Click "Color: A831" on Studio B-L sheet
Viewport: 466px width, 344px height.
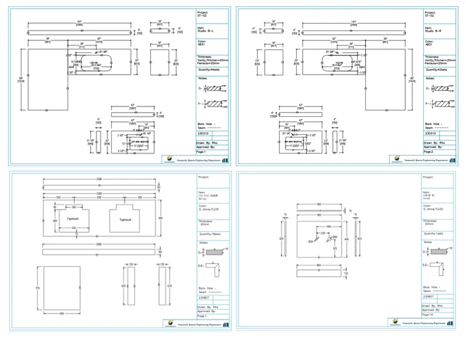pyautogui.click(x=202, y=43)
